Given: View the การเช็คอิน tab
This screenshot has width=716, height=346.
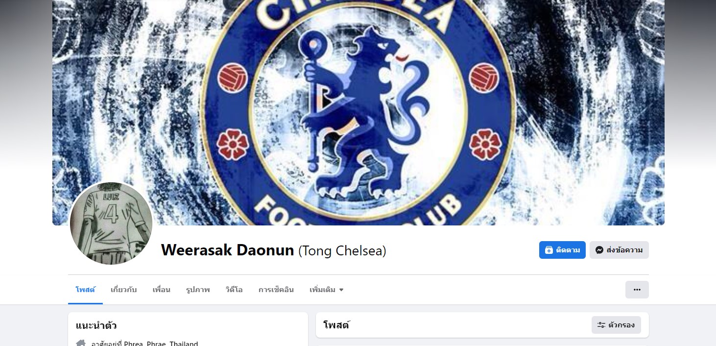Looking at the screenshot, I should point(276,290).
